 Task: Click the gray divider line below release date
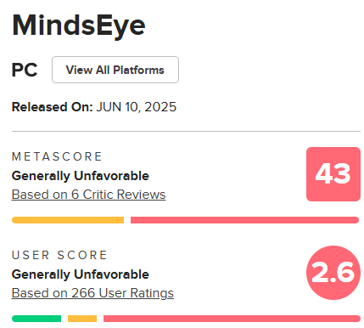point(186,131)
